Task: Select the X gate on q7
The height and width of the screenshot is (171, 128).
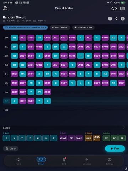Action: [47, 101]
